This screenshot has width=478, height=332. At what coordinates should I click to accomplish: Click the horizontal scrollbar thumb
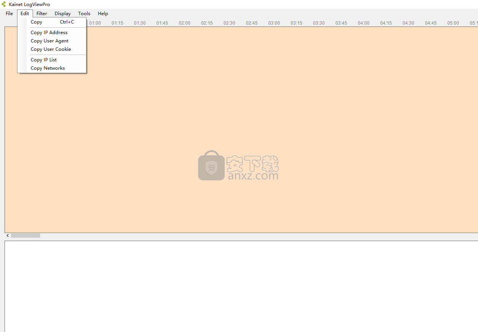coord(25,235)
